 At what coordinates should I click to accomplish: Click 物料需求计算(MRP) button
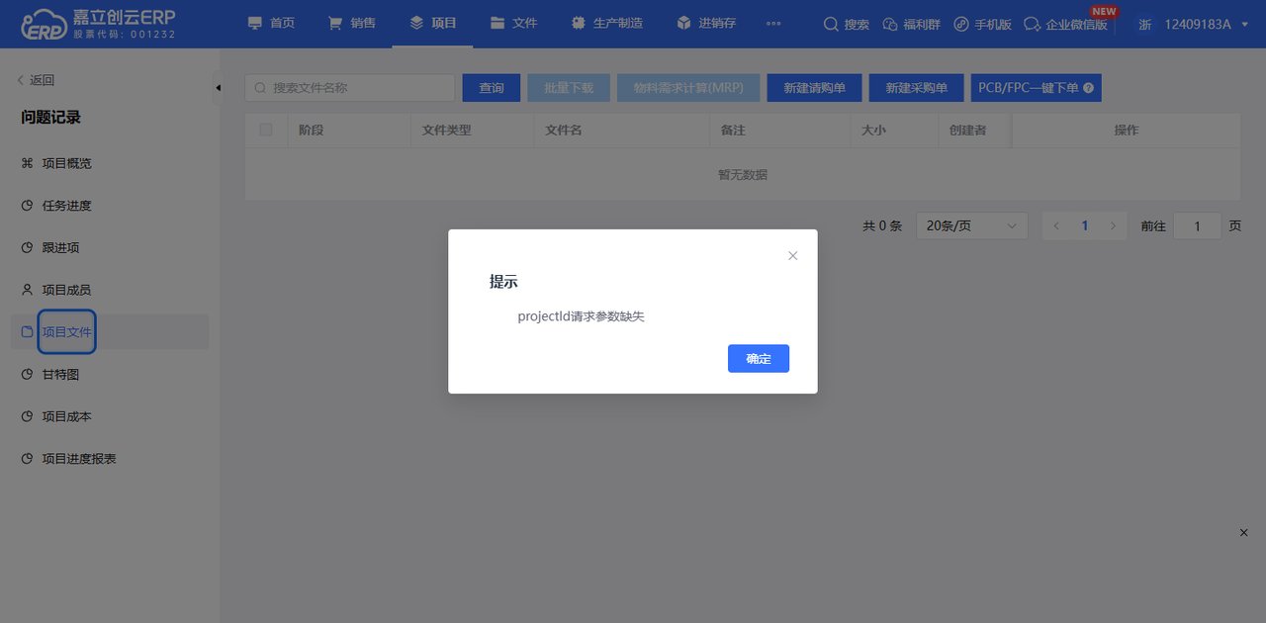click(x=688, y=88)
